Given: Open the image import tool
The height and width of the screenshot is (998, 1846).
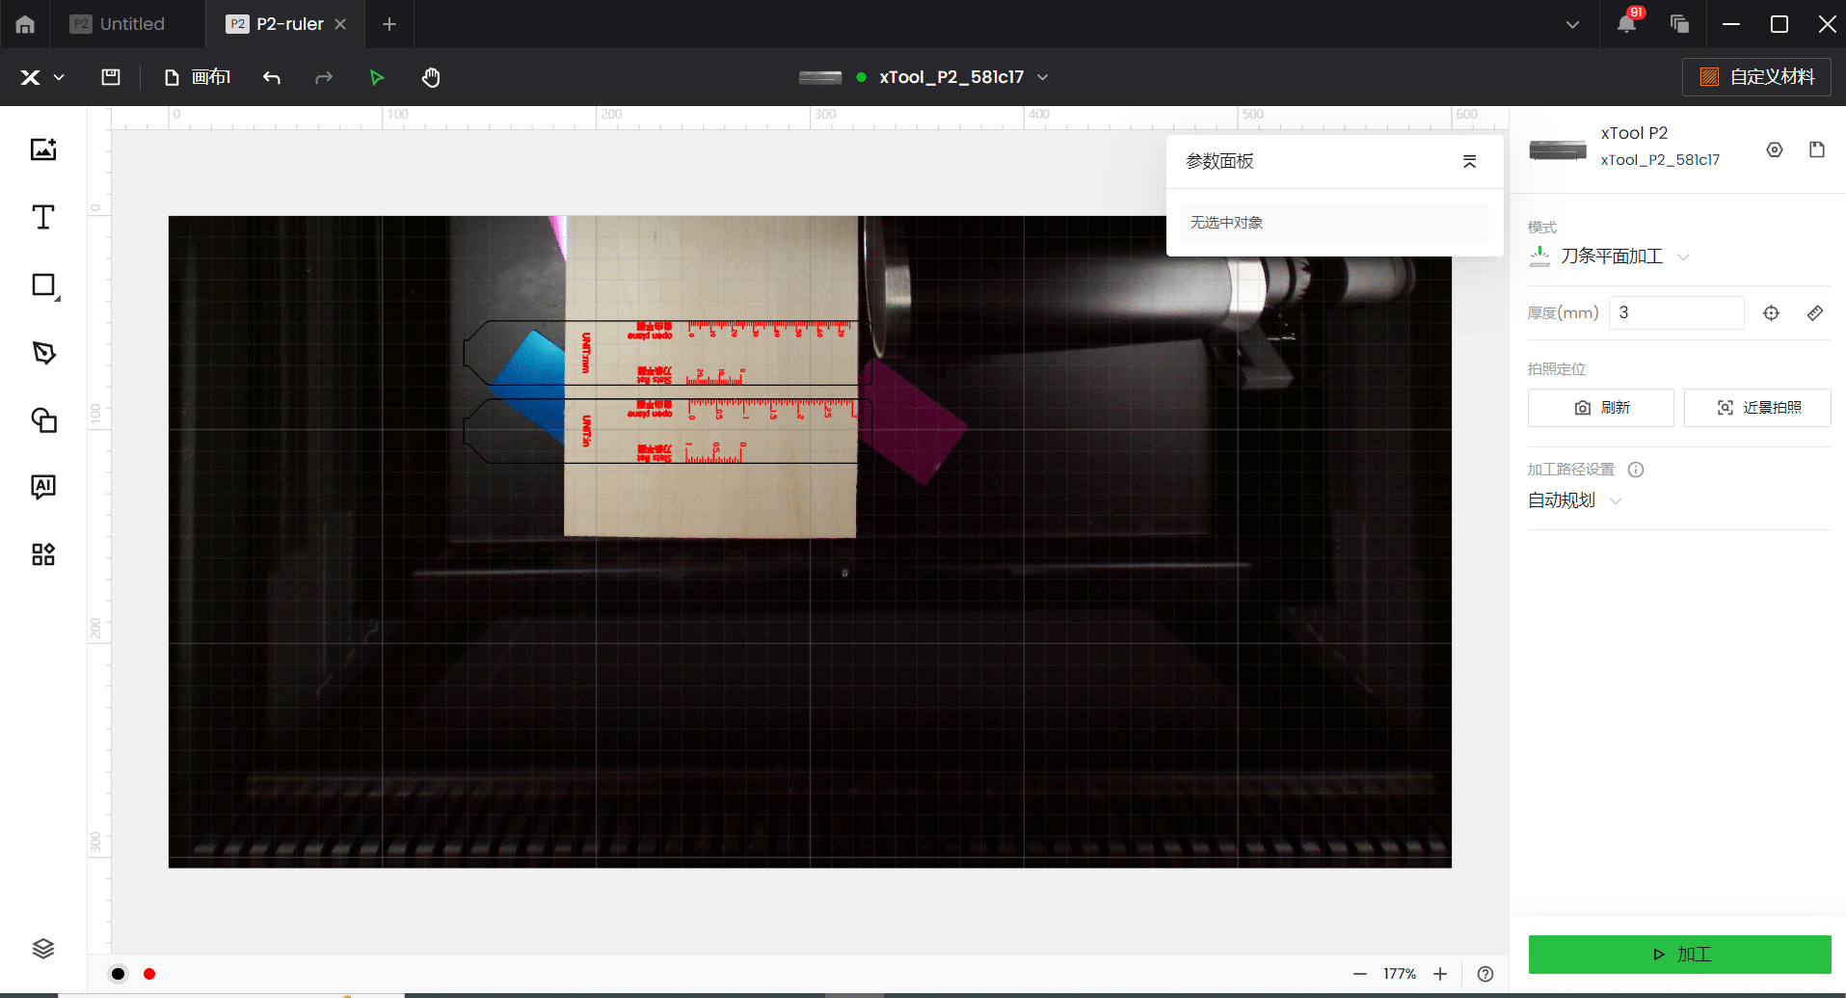Looking at the screenshot, I should point(43,149).
